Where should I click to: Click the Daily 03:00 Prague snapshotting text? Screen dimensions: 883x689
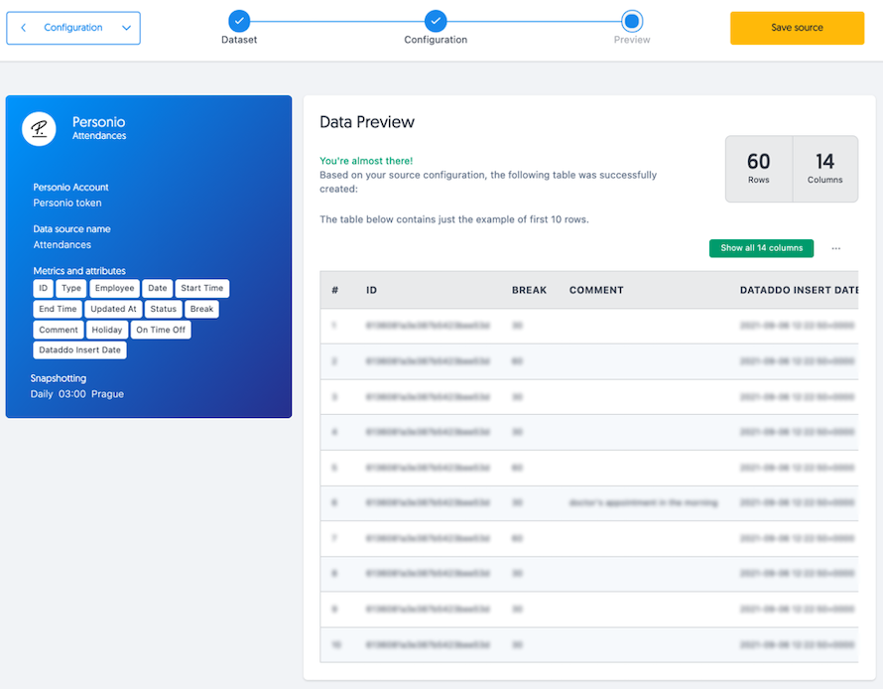[x=77, y=394]
